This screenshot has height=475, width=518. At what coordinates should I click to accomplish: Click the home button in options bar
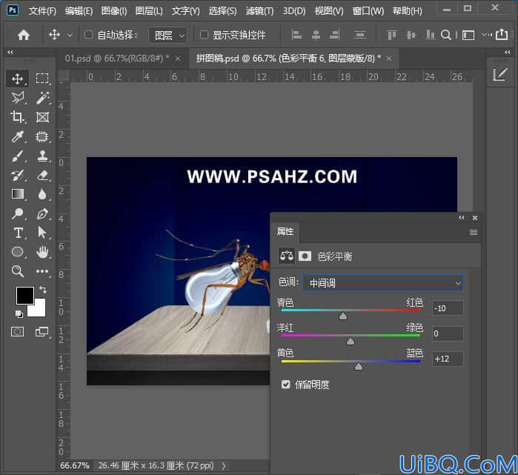pyautogui.click(x=24, y=35)
